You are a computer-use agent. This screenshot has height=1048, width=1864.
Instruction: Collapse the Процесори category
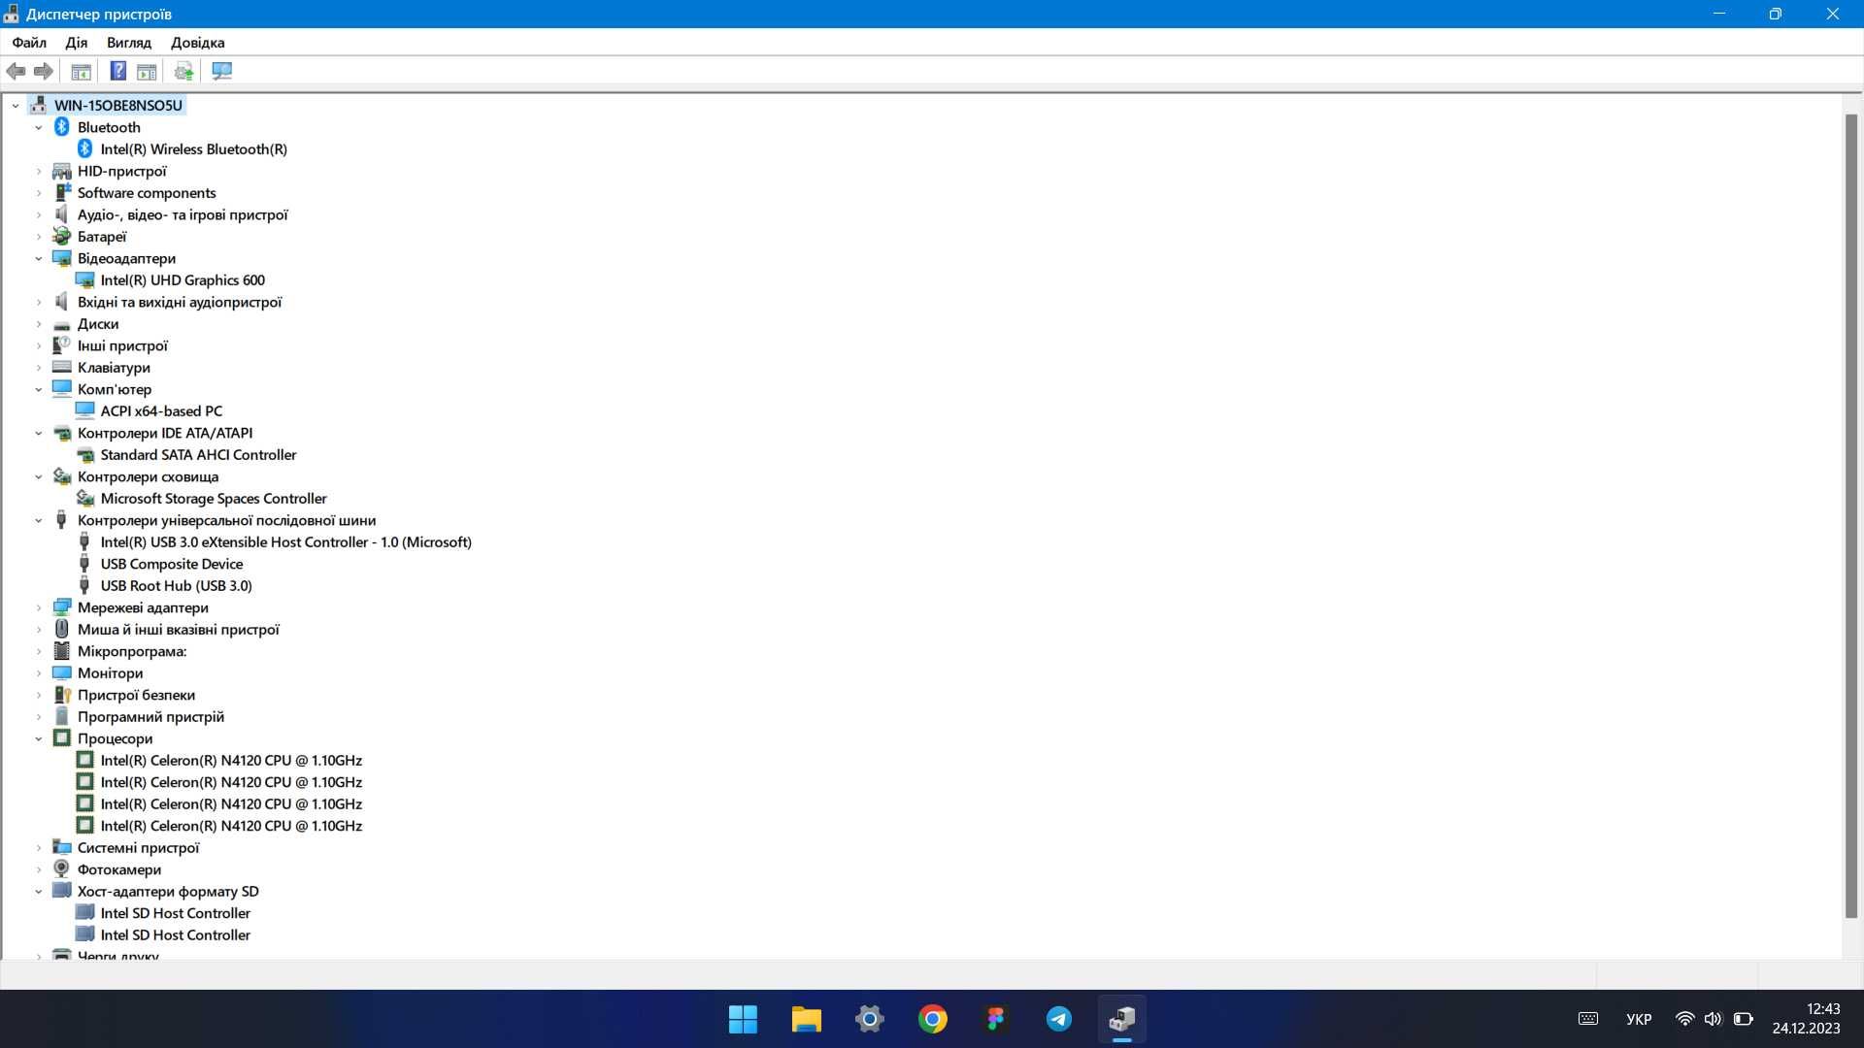tap(39, 738)
